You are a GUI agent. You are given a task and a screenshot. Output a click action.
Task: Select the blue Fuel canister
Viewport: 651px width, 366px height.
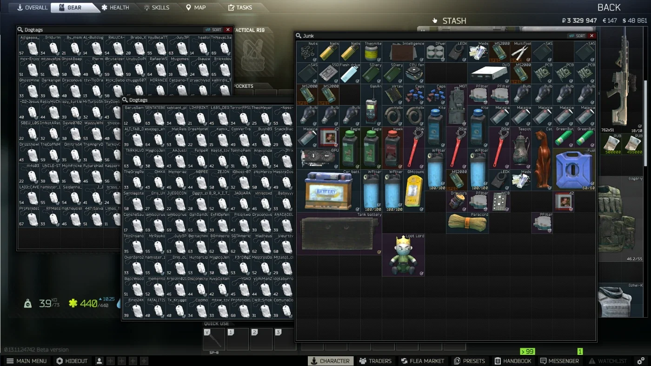click(x=575, y=169)
